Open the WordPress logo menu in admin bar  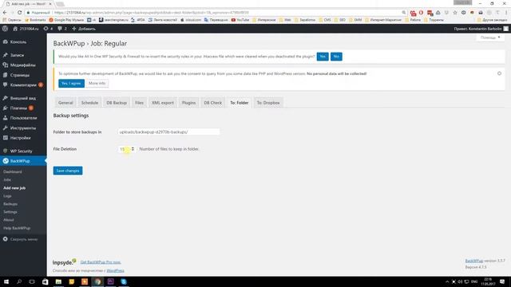coord(6,29)
